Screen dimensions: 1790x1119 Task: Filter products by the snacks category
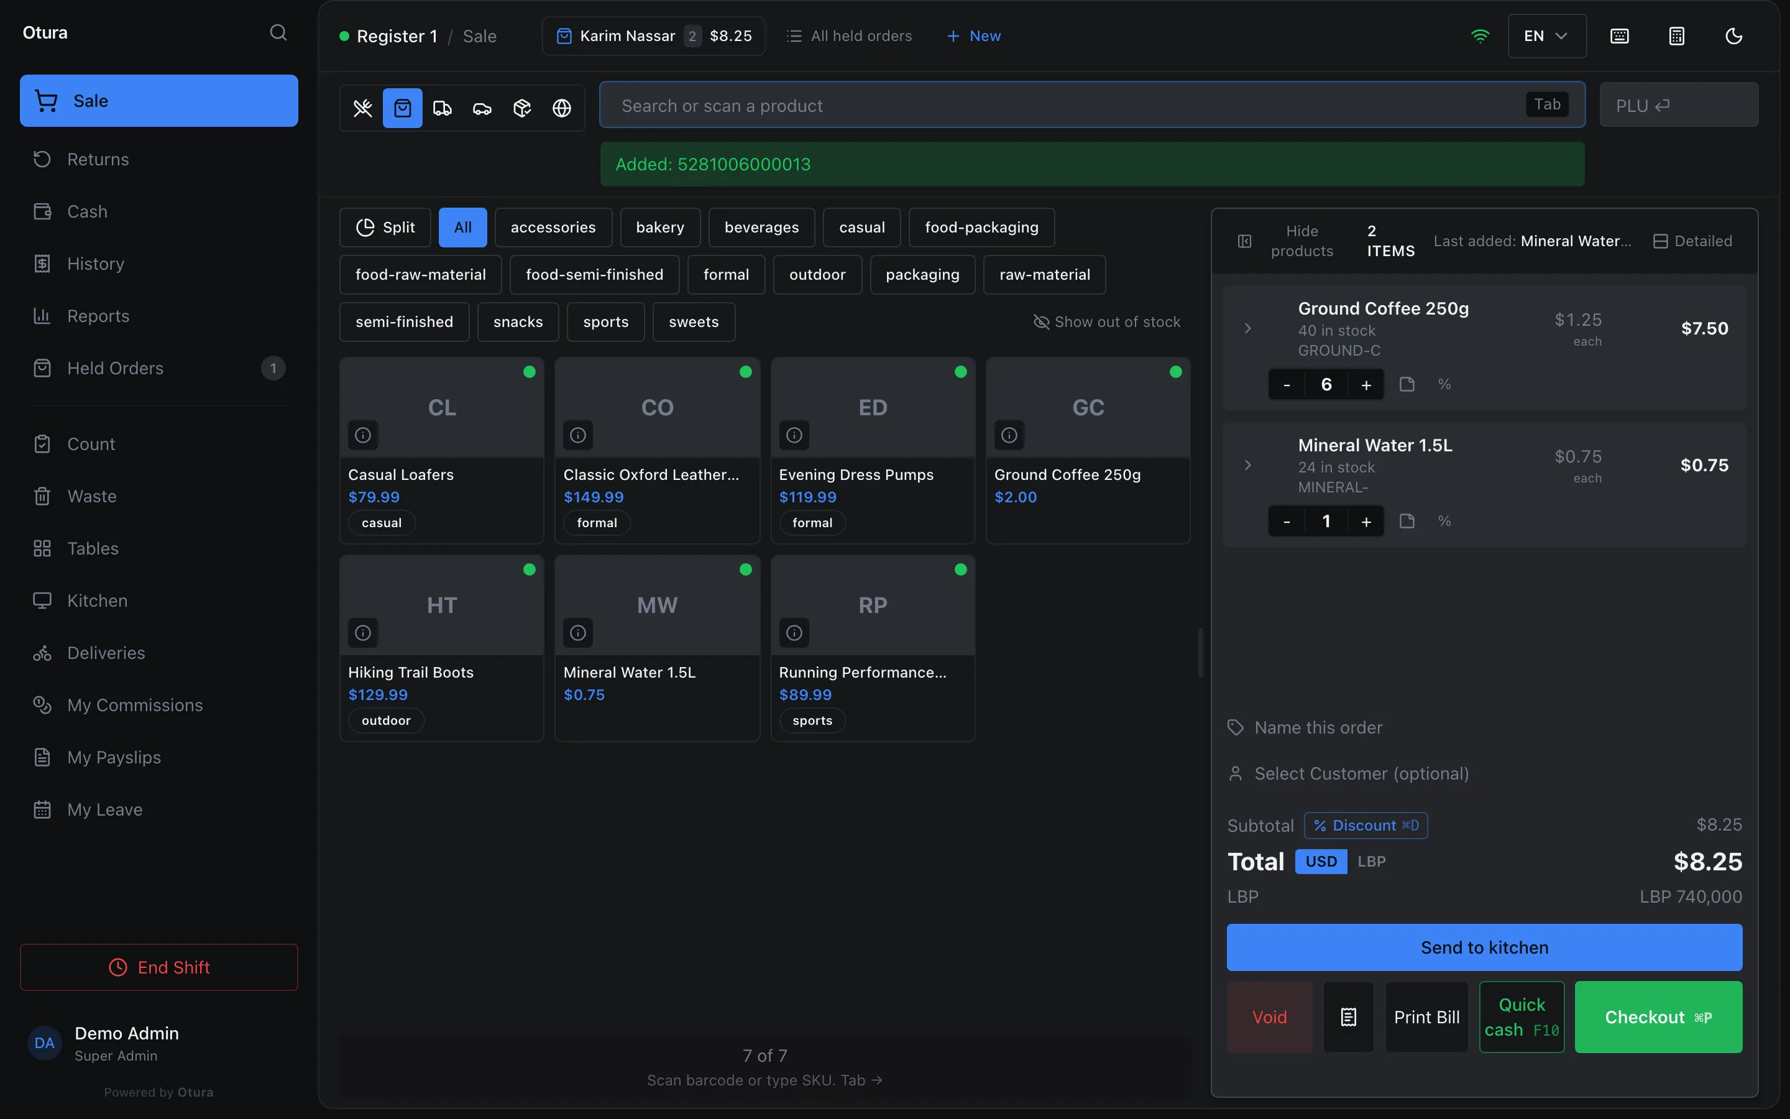(x=518, y=322)
